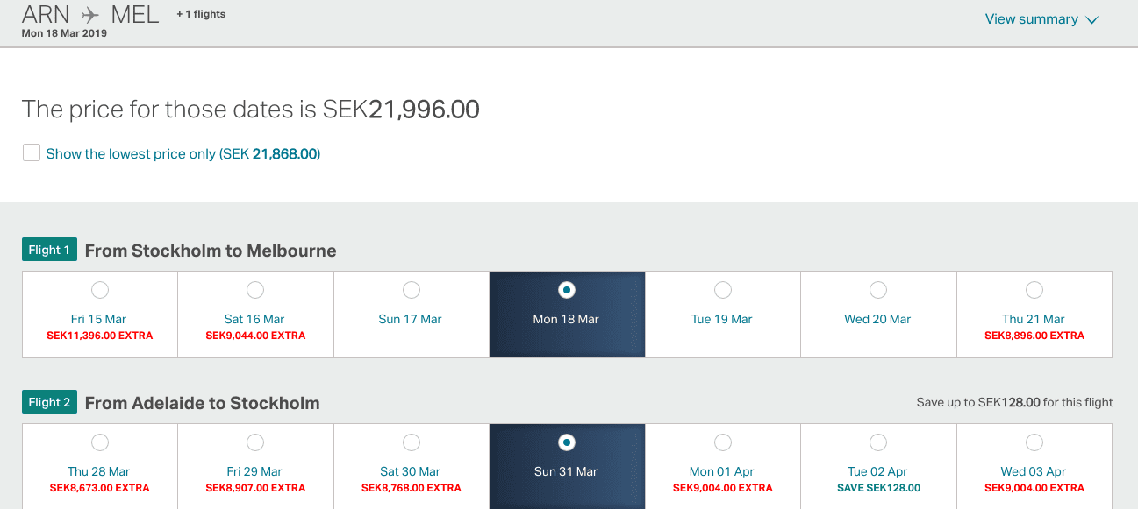The image size is (1138, 509).
Task: Select Tue 02 Apr to save SEK128.00
Action: tap(878, 442)
